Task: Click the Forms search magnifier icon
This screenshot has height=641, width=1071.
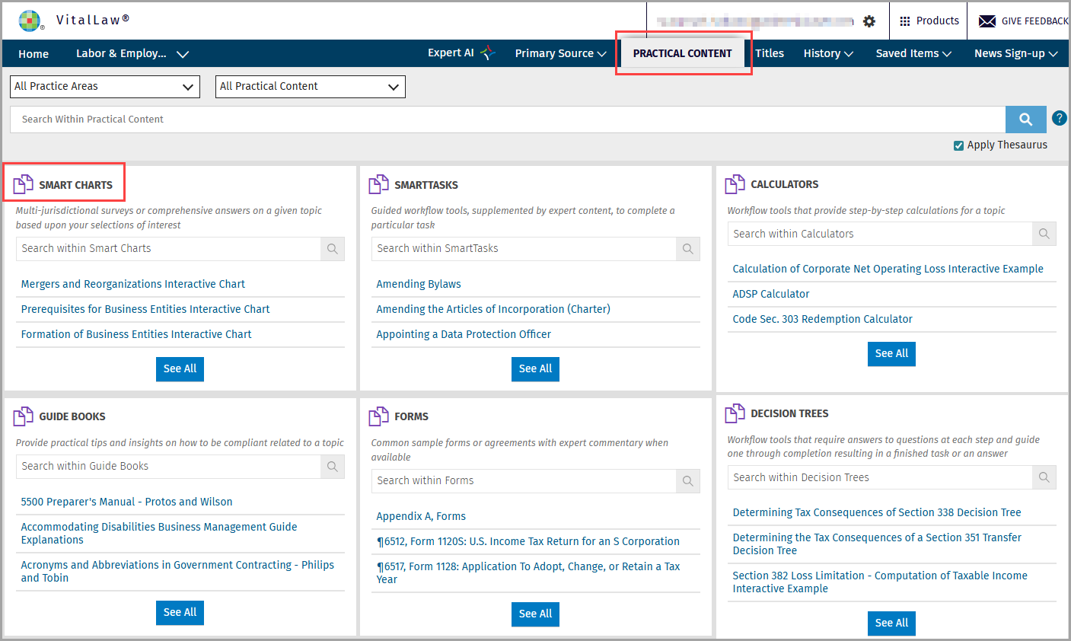Action: pos(688,481)
